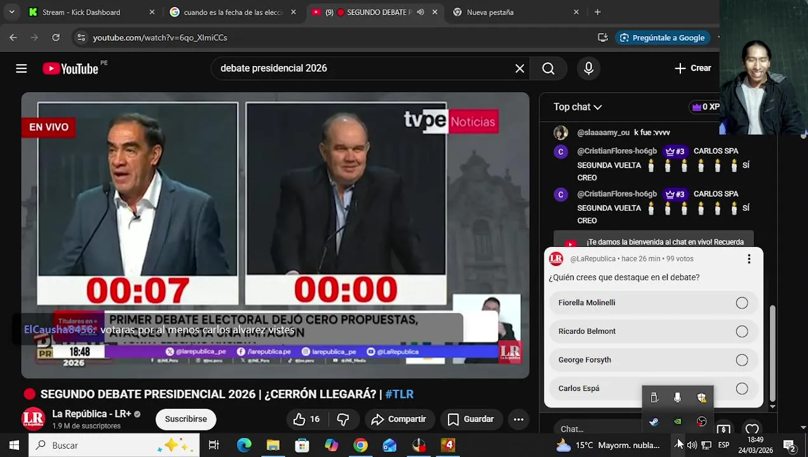Image resolution: width=808 pixels, height=457 pixels.
Task: Mute the tab via speaker icon
Action: [421, 12]
